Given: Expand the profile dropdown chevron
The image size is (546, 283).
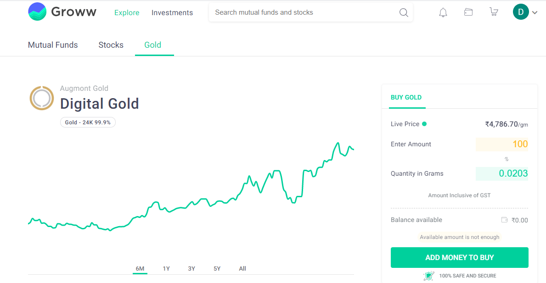Looking at the screenshot, I should [x=535, y=12].
